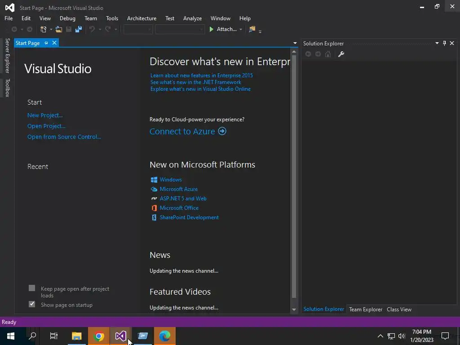This screenshot has height=345, width=460.
Task: Open the Undo history dropdown arrow
Action: click(100, 29)
